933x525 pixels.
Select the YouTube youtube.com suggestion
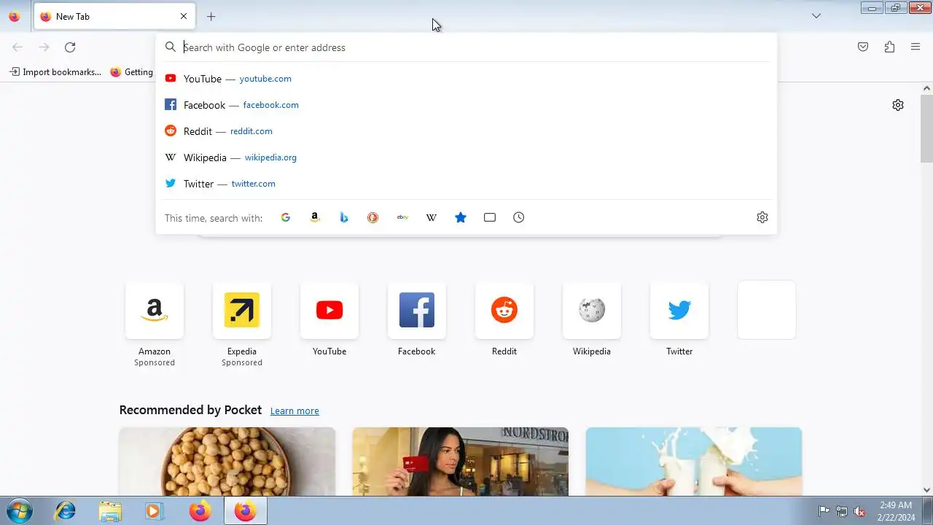[466, 79]
